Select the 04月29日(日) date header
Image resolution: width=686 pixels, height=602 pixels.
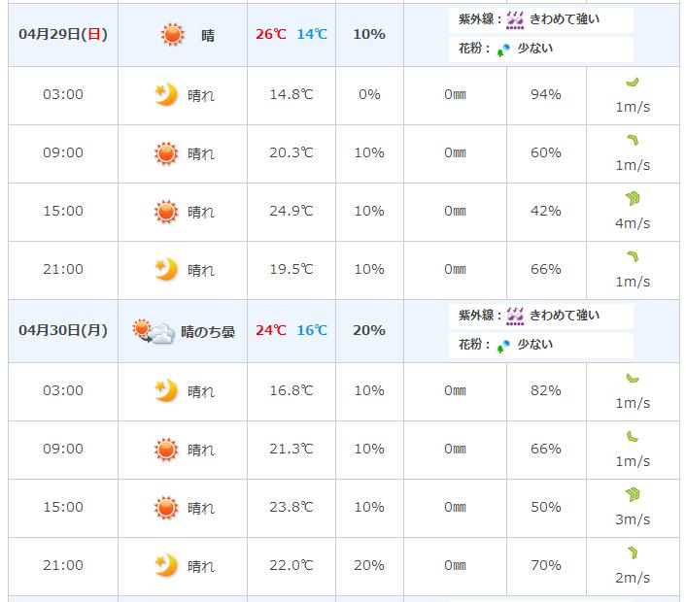pos(63,34)
